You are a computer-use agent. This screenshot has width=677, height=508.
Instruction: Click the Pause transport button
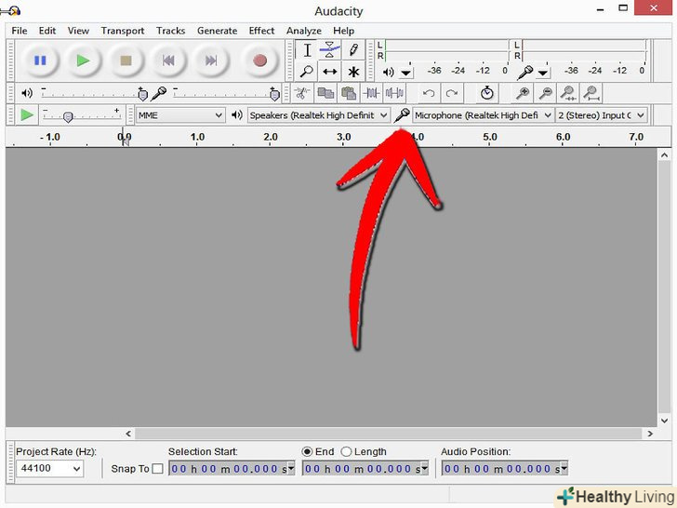[x=40, y=60]
